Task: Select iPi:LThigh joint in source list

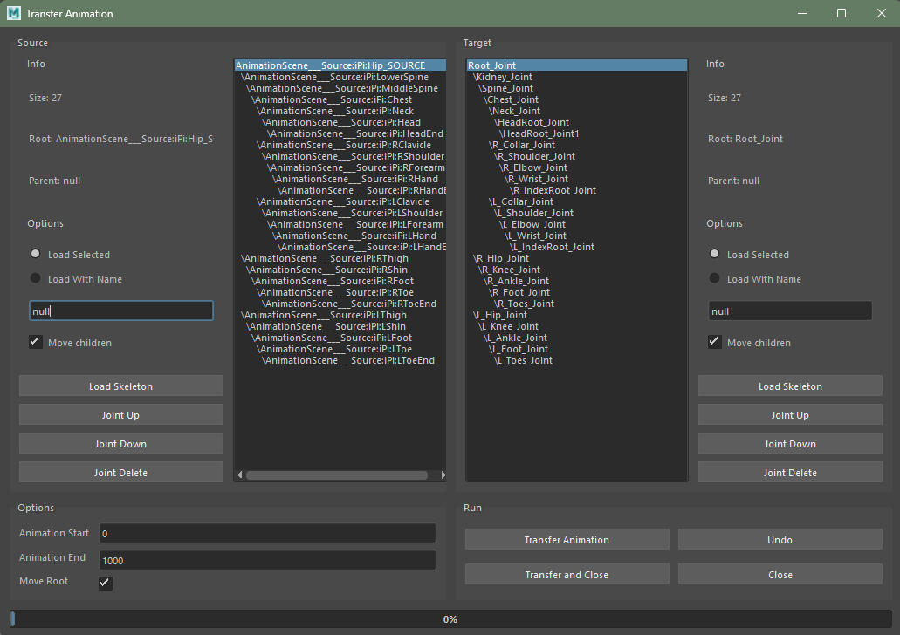Action: click(x=325, y=315)
